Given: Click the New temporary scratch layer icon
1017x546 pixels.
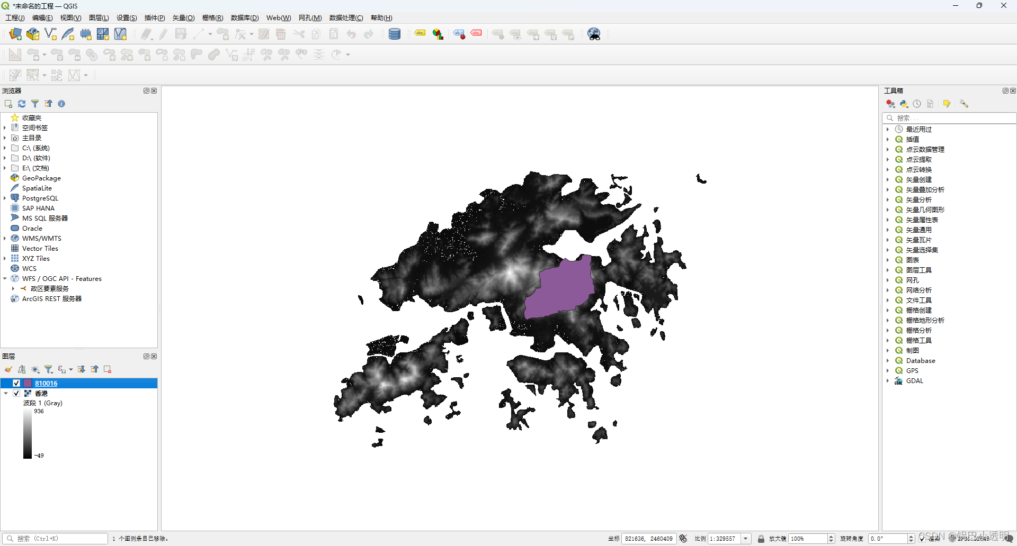Looking at the screenshot, I should click(86, 34).
